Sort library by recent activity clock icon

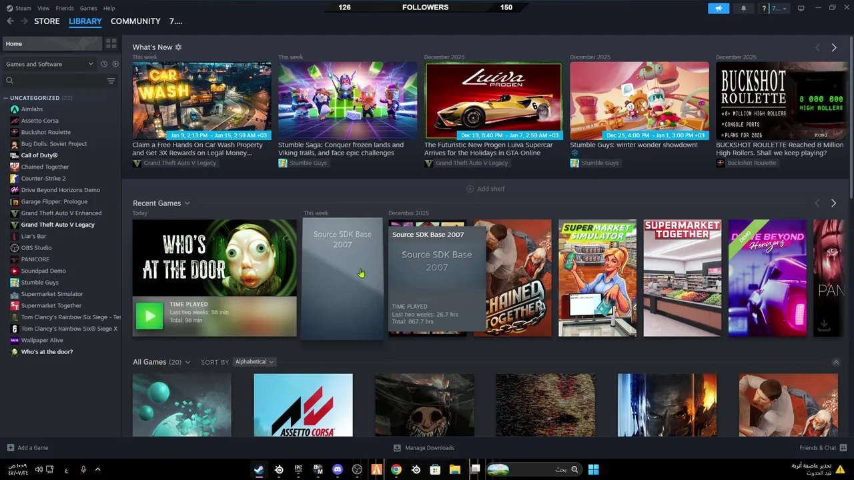coord(104,64)
